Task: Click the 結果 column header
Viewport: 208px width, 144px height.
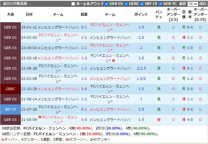Action: tap(84, 14)
